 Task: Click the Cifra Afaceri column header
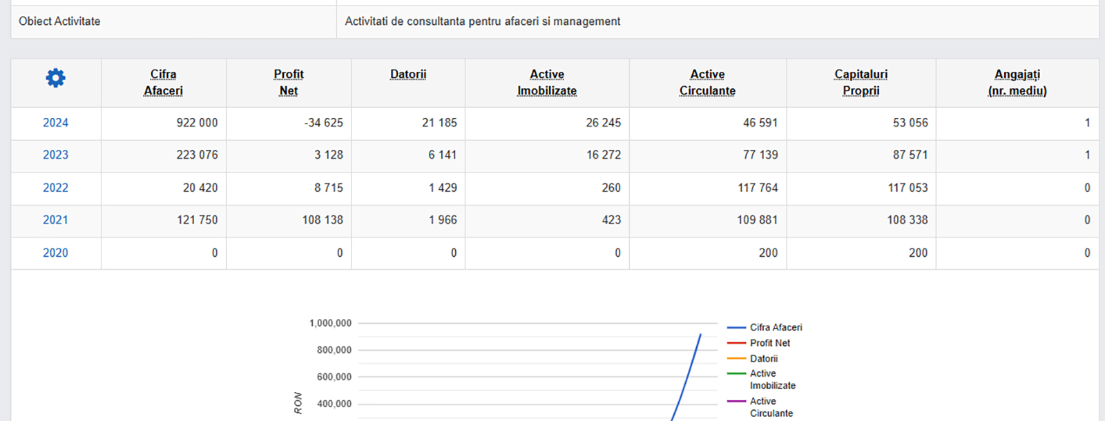(x=163, y=82)
